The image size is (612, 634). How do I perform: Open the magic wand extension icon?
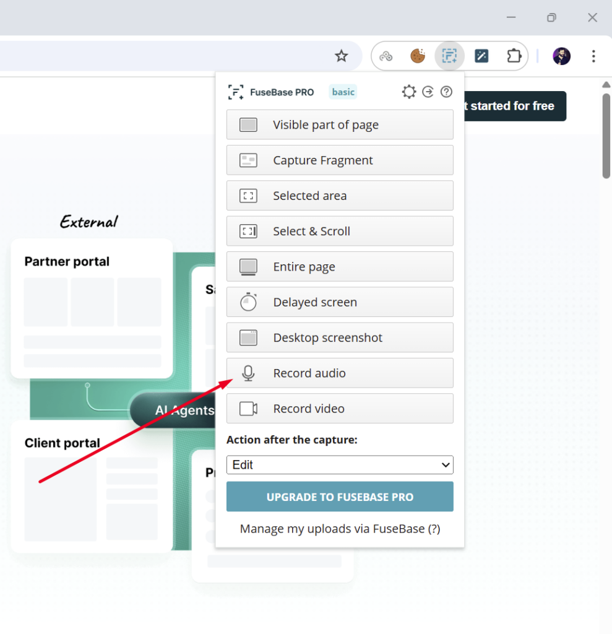(x=481, y=56)
